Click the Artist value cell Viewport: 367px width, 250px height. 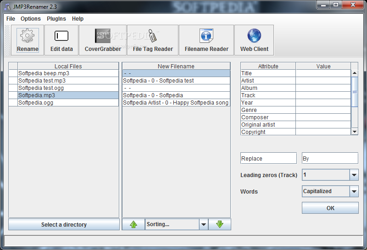(x=323, y=81)
